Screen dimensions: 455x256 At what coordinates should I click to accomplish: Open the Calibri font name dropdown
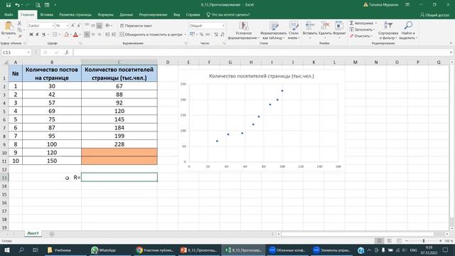53,26
